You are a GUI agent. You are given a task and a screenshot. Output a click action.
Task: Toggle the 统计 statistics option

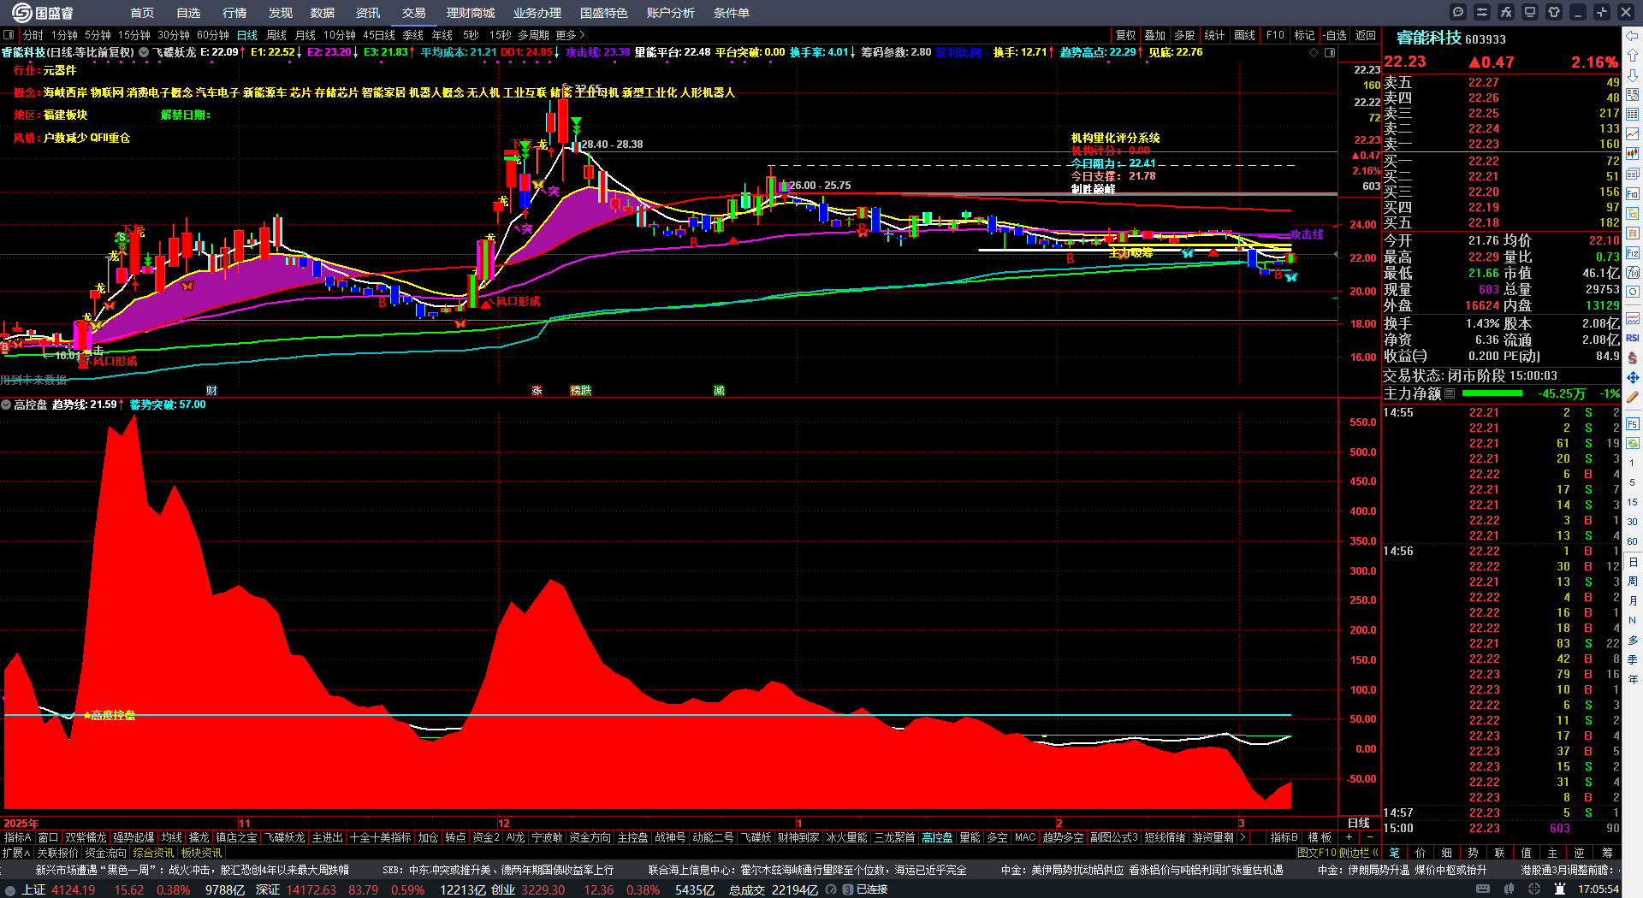(x=1214, y=35)
